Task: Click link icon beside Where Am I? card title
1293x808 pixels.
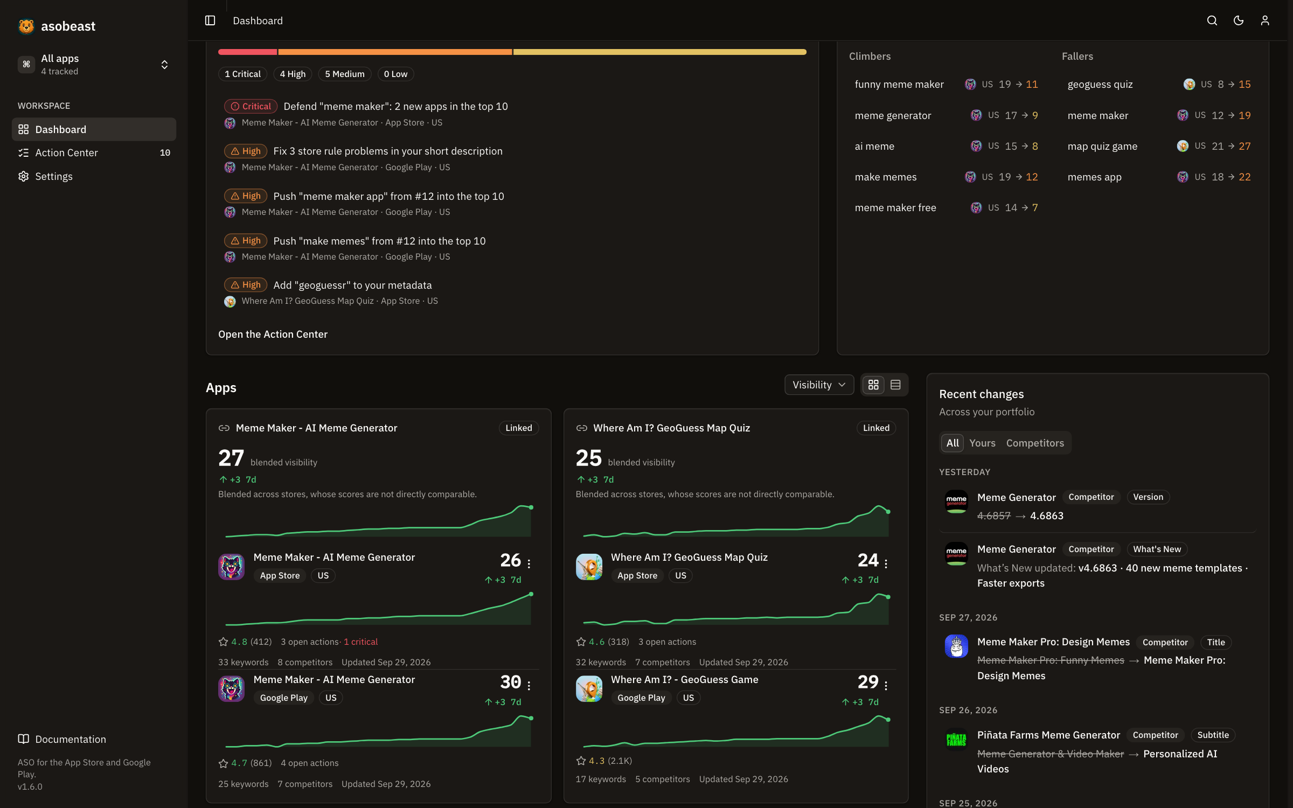Action: [x=581, y=428]
